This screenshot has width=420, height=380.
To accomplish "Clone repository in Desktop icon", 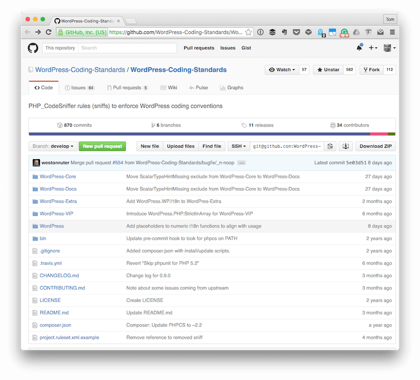I will 345,146.
